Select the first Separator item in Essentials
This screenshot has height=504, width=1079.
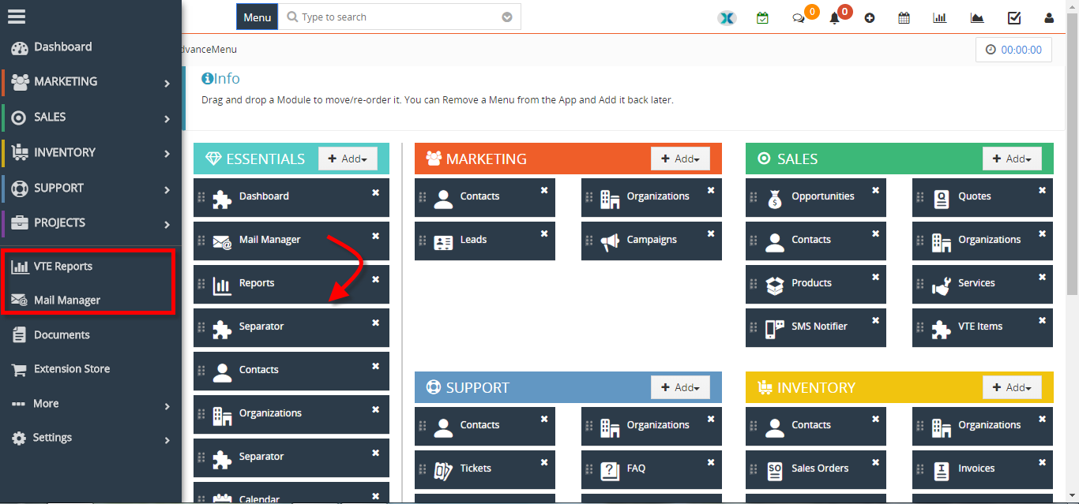(x=291, y=327)
